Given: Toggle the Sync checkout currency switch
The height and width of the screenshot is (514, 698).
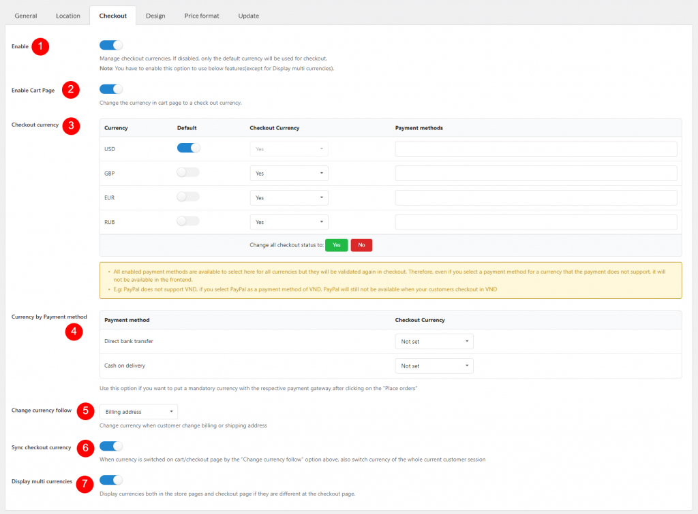Looking at the screenshot, I should 111,447.
